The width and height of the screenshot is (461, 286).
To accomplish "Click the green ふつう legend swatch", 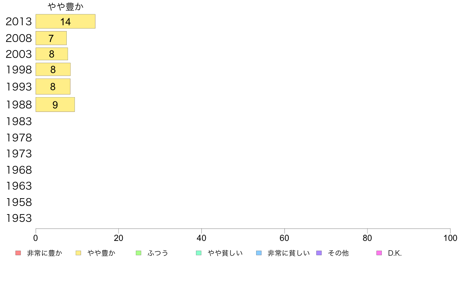I will tap(139, 253).
